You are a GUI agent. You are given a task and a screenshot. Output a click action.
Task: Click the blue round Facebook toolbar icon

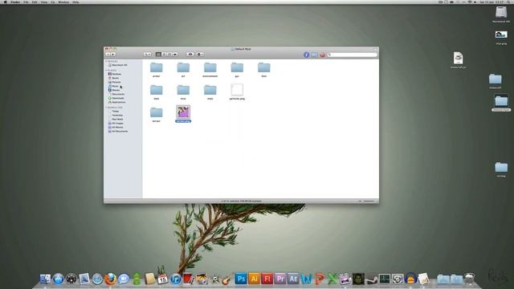(x=306, y=55)
